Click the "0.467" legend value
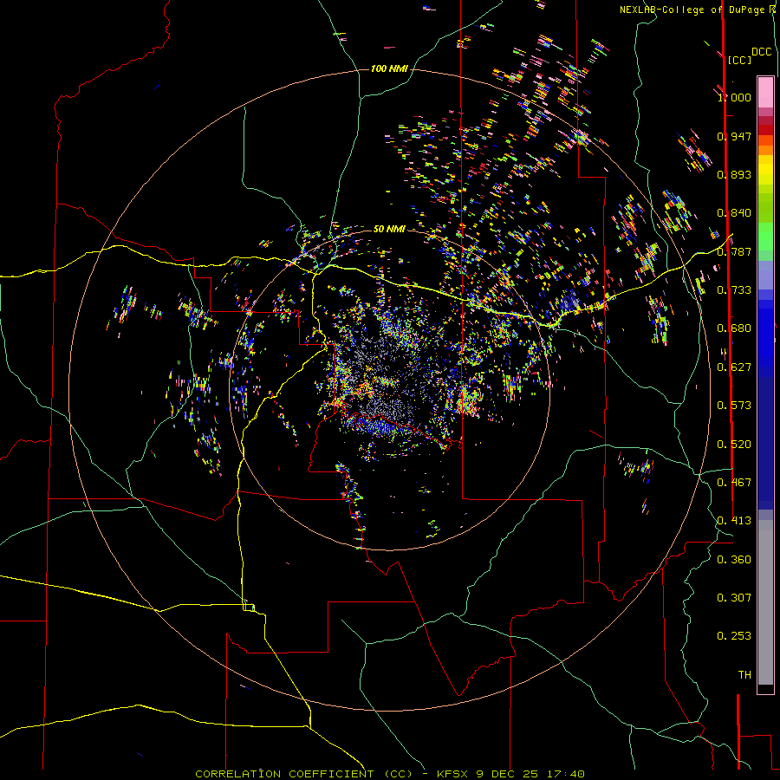 point(734,483)
